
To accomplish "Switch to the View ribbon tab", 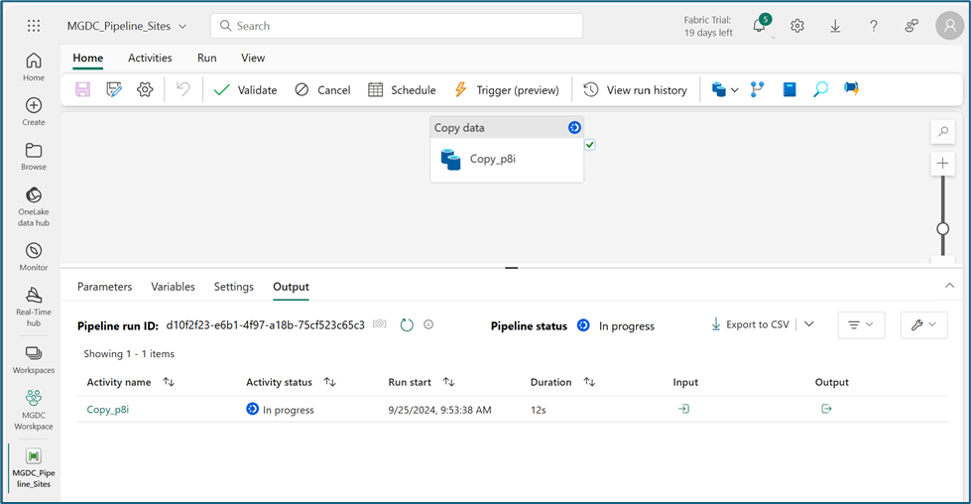I will coord(253,58).
